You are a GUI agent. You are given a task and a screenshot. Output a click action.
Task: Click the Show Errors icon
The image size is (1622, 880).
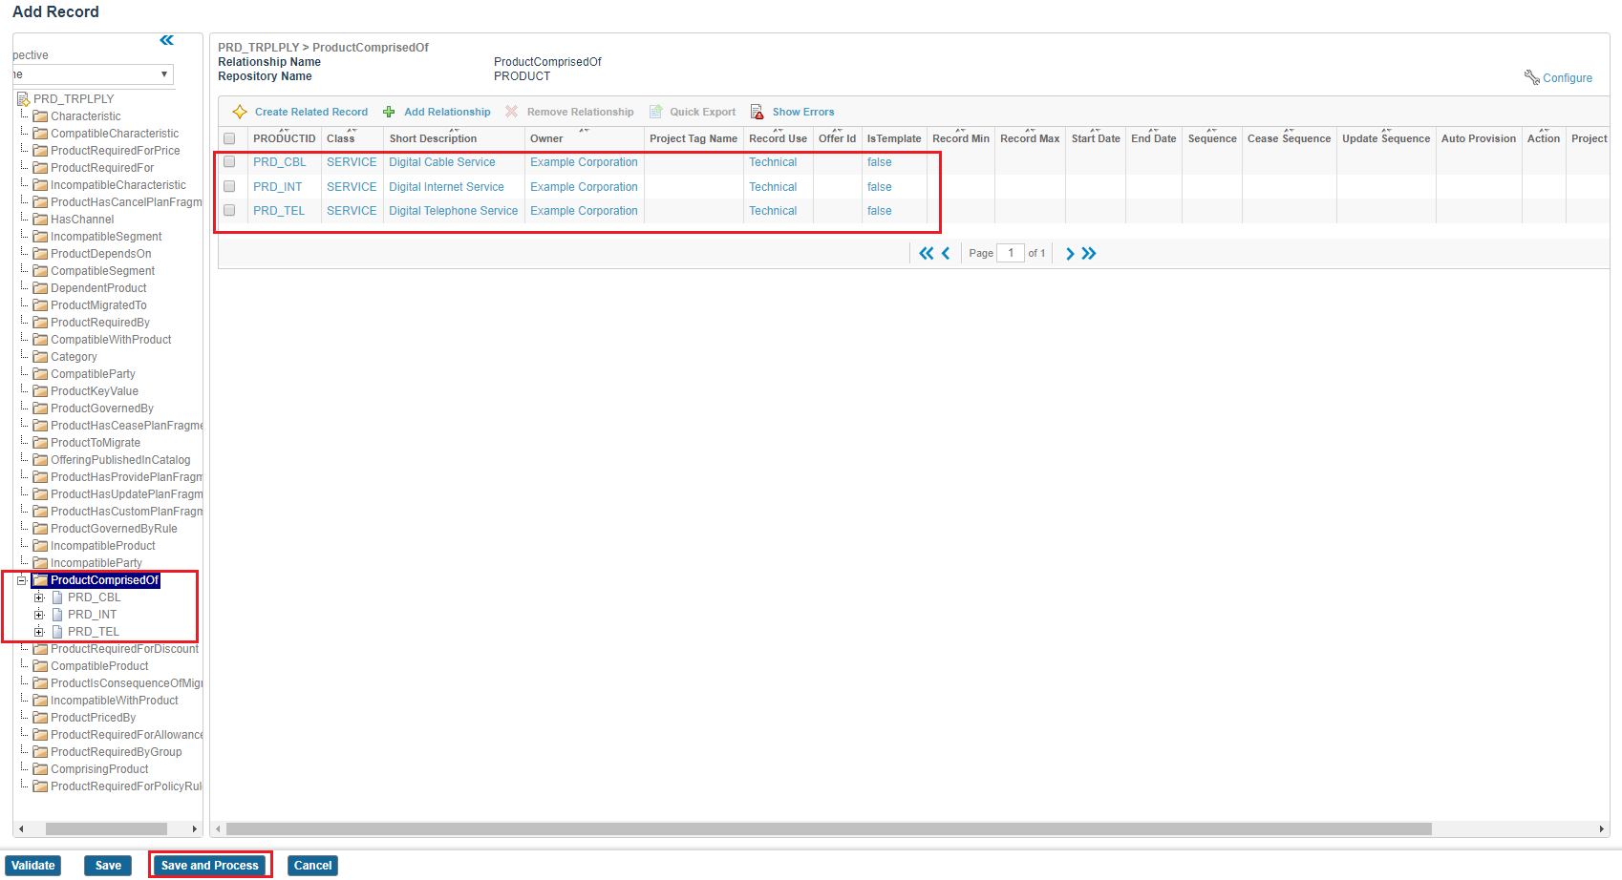coord(757,112)
